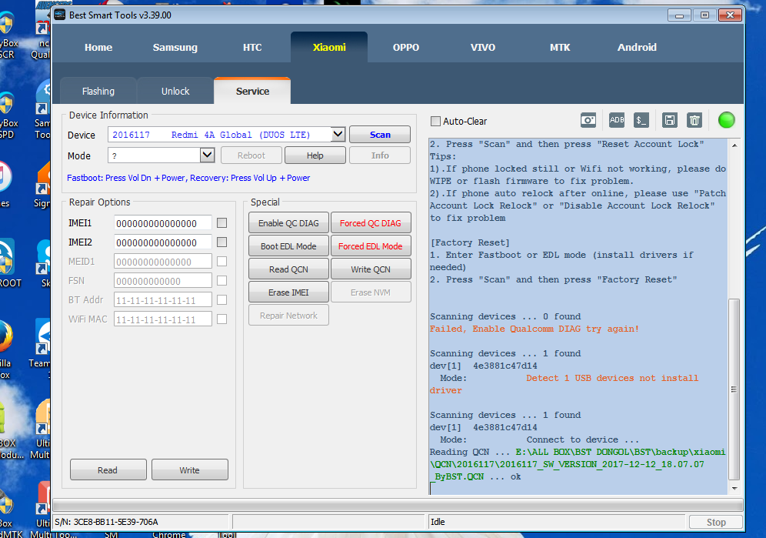Click the red 'Failed, Enable Qualcomm DIAG' log line
Image resolution: width=766 pixels, height=538 pixels.
tap(534, 329)
